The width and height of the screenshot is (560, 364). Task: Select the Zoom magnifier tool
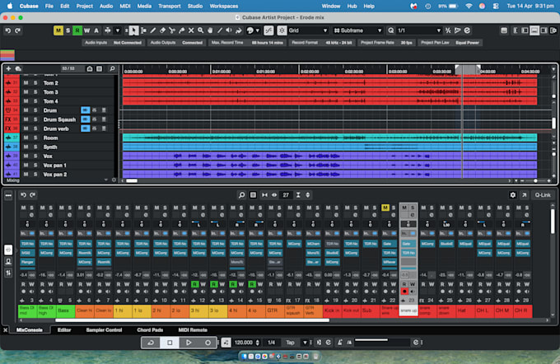tap(201, 30)
